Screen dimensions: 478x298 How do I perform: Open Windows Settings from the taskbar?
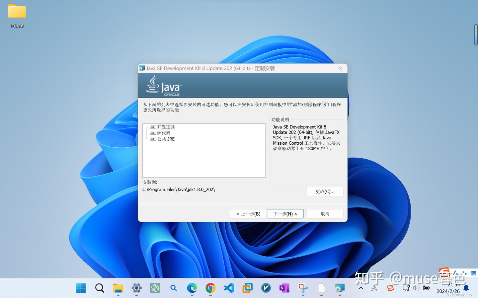coord(136,288)
